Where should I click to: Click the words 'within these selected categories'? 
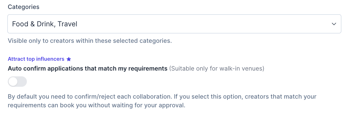coord(124,41)
